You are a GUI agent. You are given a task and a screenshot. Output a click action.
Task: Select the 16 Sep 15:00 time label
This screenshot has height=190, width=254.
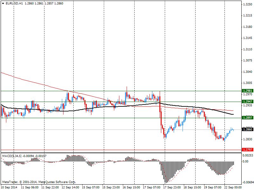tap(131, 187)
